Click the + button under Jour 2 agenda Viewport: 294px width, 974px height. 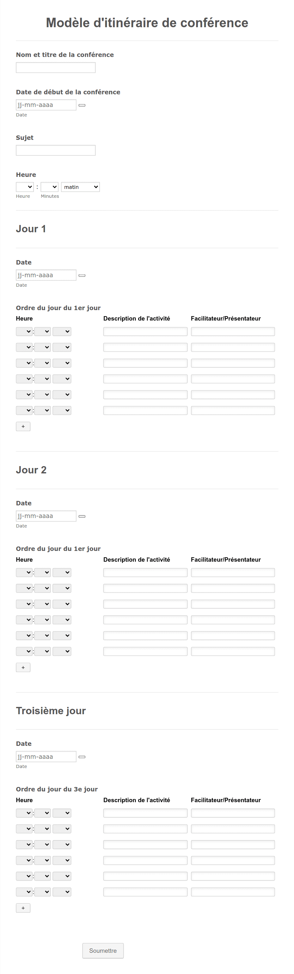tap(23, 667)
